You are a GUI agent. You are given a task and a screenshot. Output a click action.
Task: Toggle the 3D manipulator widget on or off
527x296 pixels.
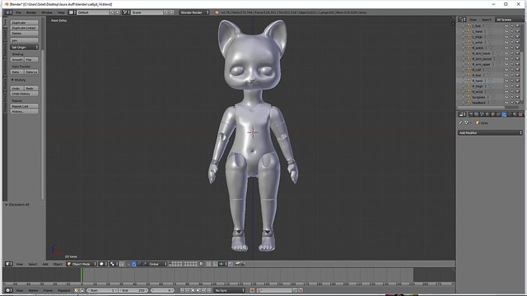(128, 264)
